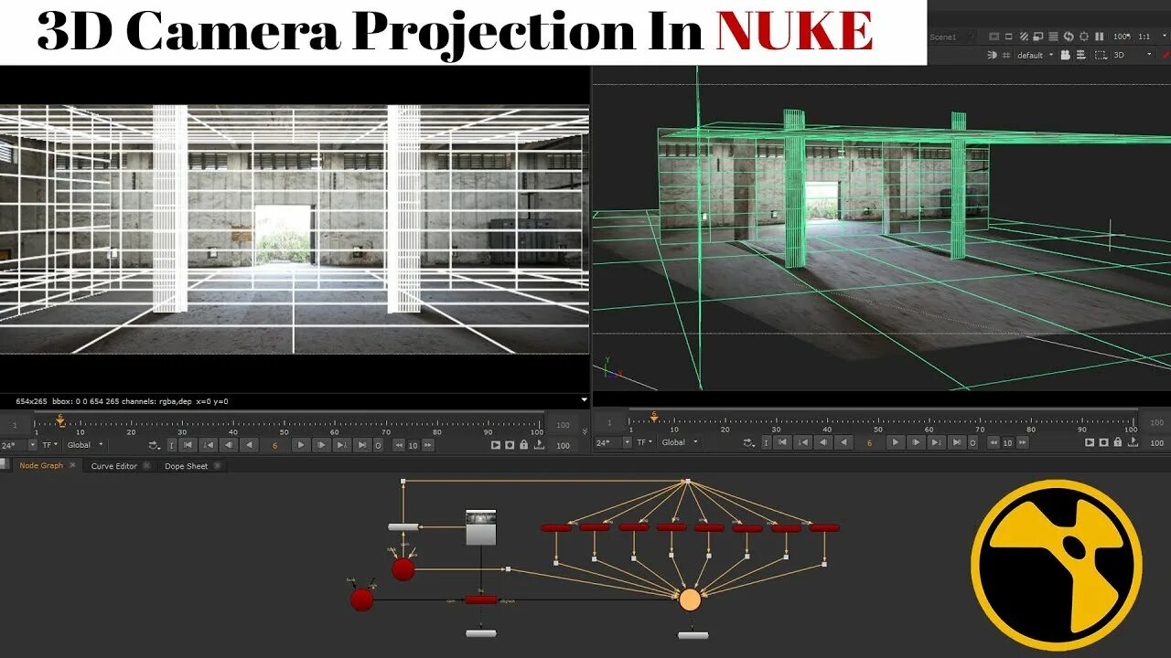Click the playhead marker on right timeline
Image resolution: width=1171 pixels, height=658 pixels.
pos(654,417)
